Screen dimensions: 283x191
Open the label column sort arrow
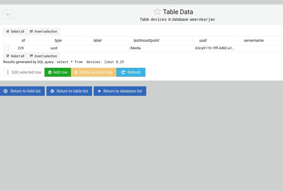(106, 41)
